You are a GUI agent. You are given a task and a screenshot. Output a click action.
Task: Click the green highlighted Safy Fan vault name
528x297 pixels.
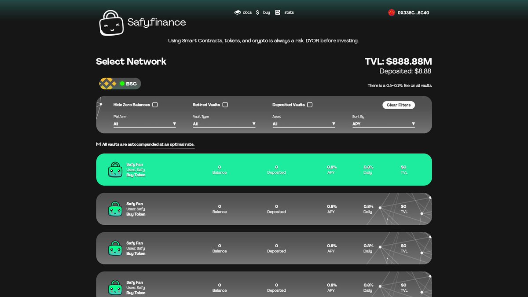(x=135, y=165)
